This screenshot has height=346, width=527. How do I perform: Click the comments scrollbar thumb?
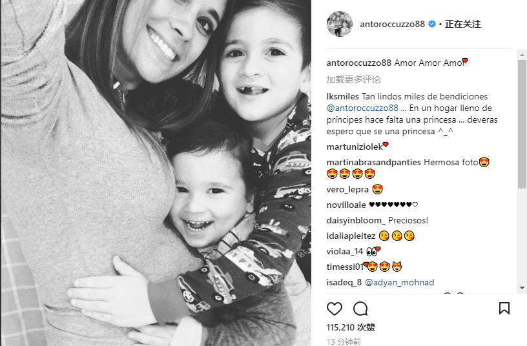click(x=522, y=124)
